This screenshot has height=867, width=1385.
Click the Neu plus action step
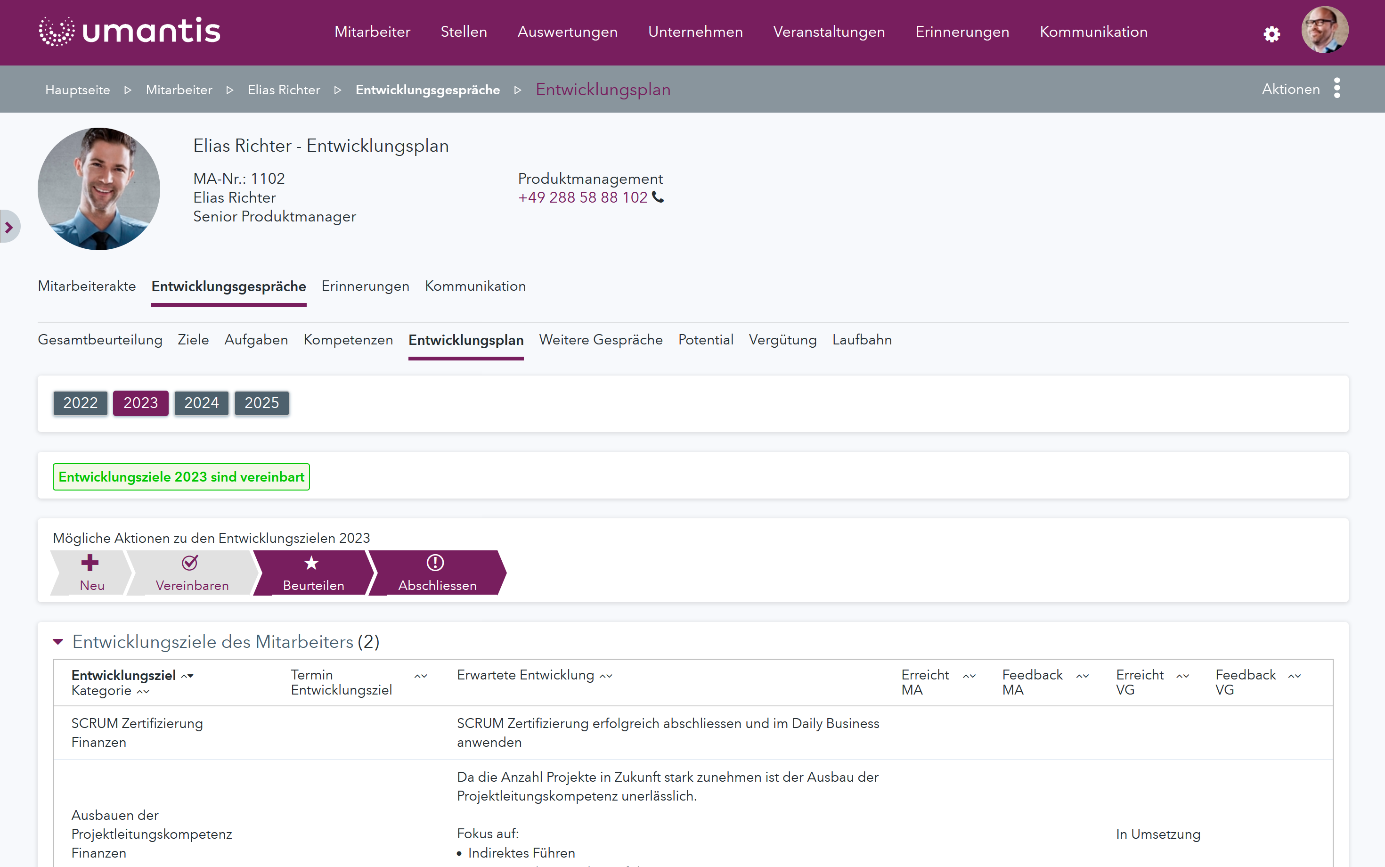pyautogui.click(x=90, y=572)
